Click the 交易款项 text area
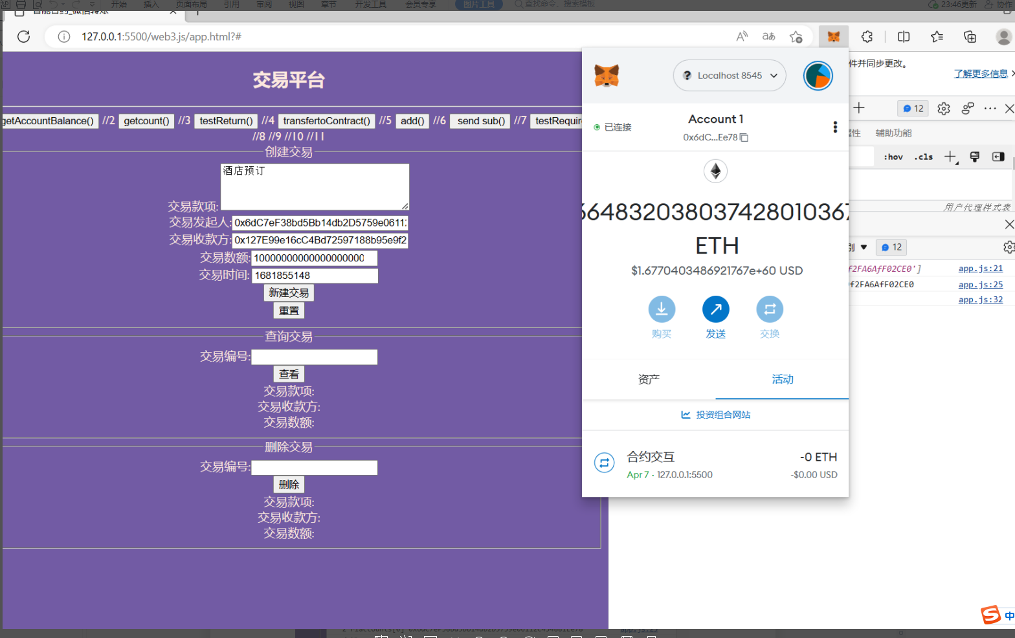Screen dimensions: 1015x638 (315, 187)
